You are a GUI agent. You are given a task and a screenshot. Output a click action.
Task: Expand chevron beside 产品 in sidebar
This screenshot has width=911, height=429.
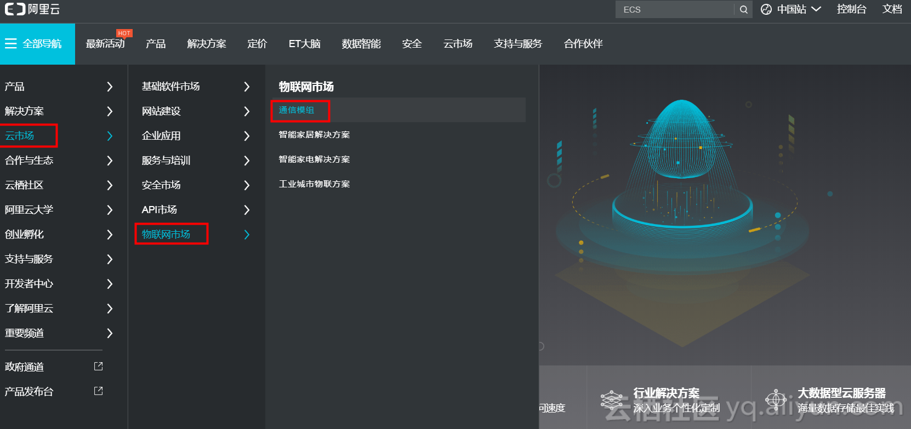tap(110, 87)
